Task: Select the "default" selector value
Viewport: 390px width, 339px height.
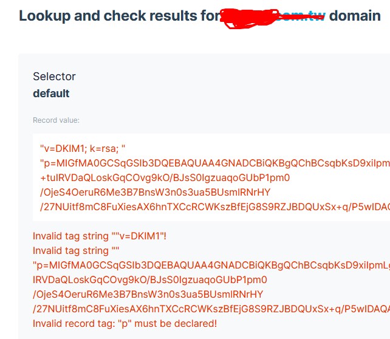Action: pyautogui.click(x=51, y=94)
